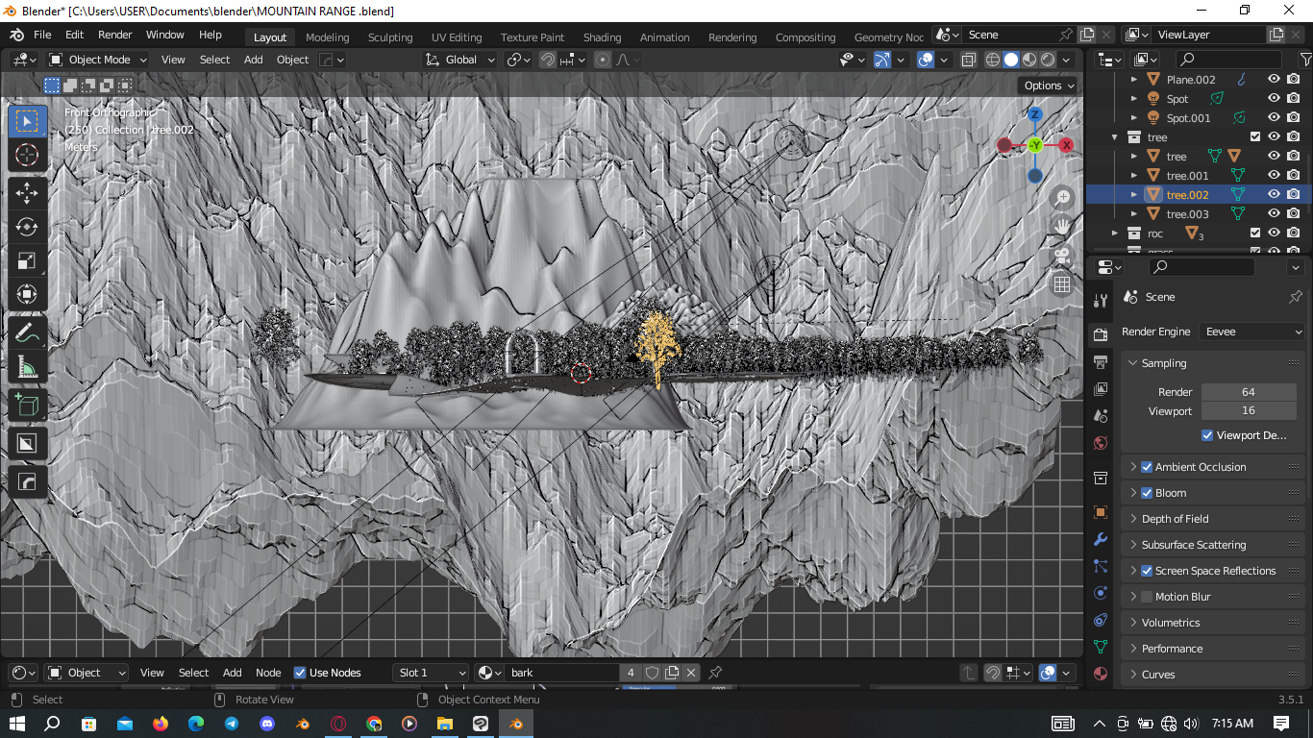Uncheck Use Nodes in shader editor
Viewport: 1313px width, 738px height.
click(x=300, y=673)
